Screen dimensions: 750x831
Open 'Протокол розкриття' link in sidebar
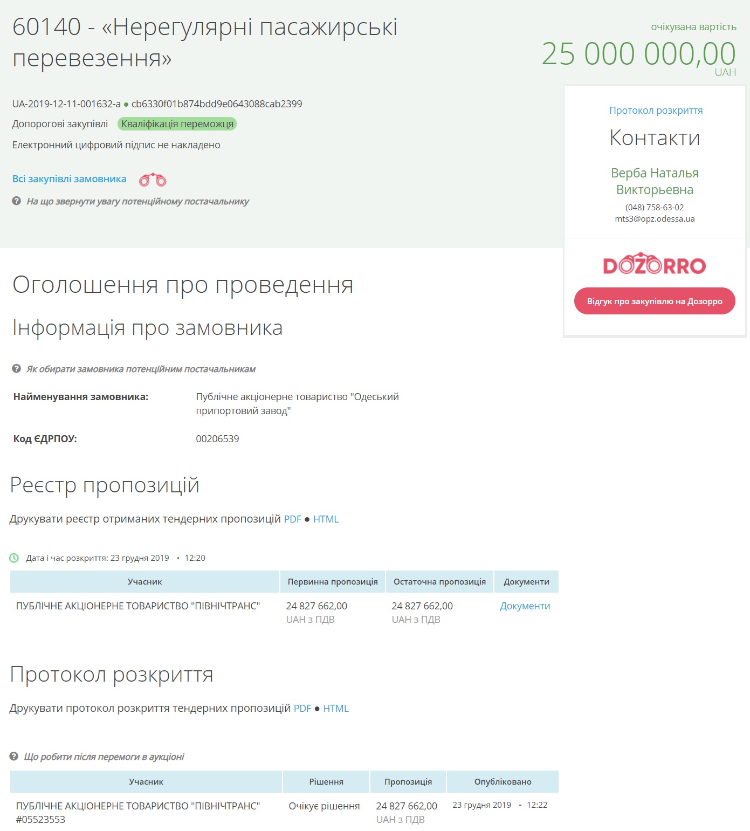tap(656, 111)
